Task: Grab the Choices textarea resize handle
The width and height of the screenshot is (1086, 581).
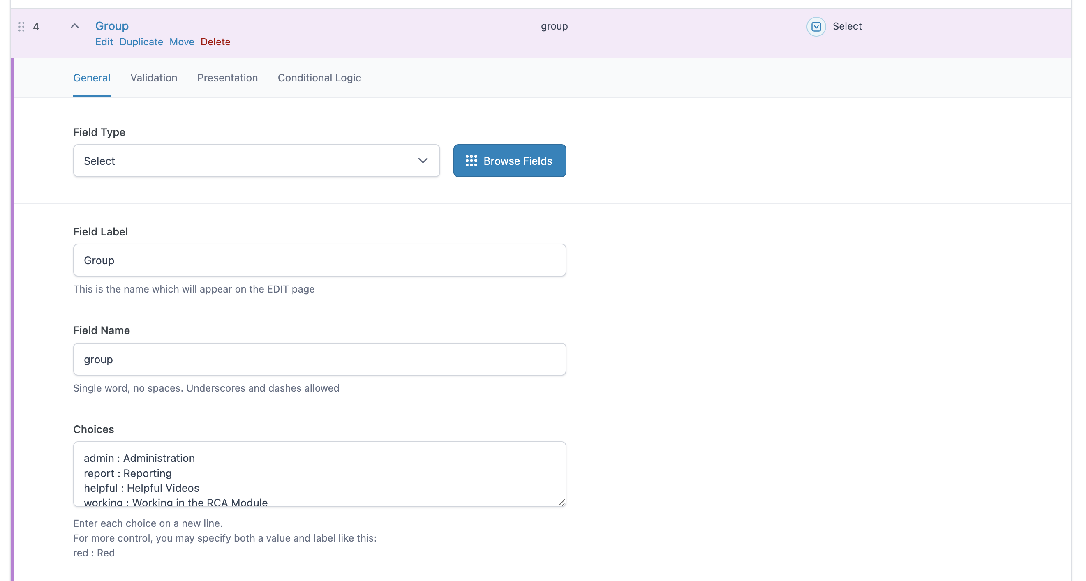Action: (x=561, y=502)
